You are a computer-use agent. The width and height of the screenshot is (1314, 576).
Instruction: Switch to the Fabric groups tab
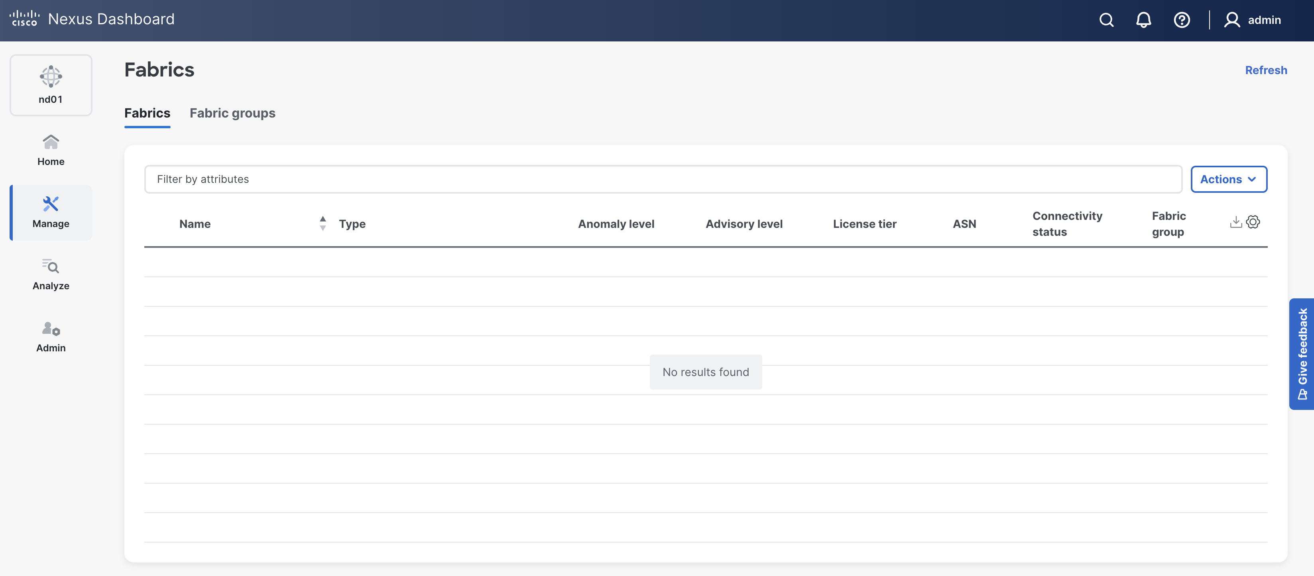coord(232,113)
